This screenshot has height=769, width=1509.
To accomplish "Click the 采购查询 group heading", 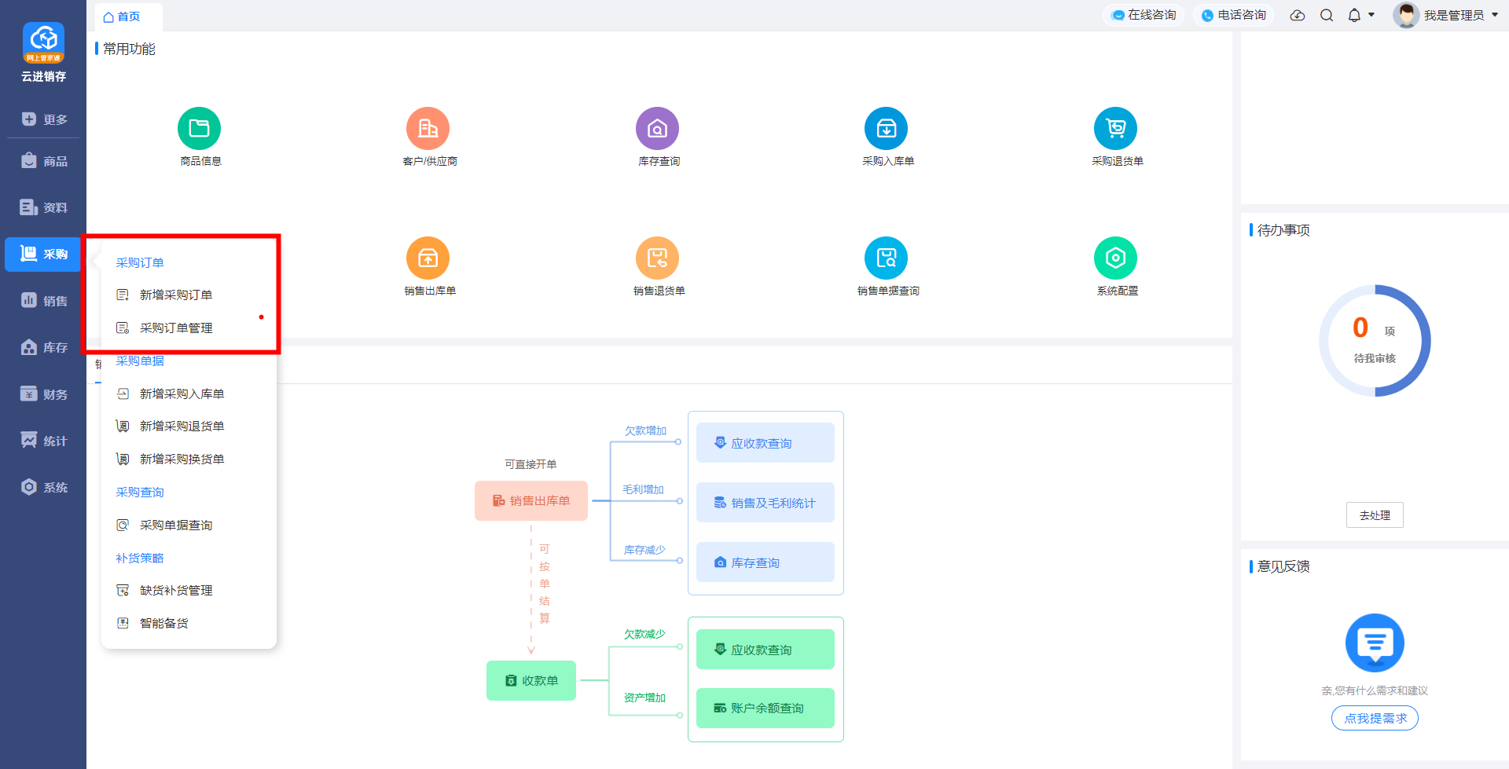I will pyautogui.click(x=140, y=493).
